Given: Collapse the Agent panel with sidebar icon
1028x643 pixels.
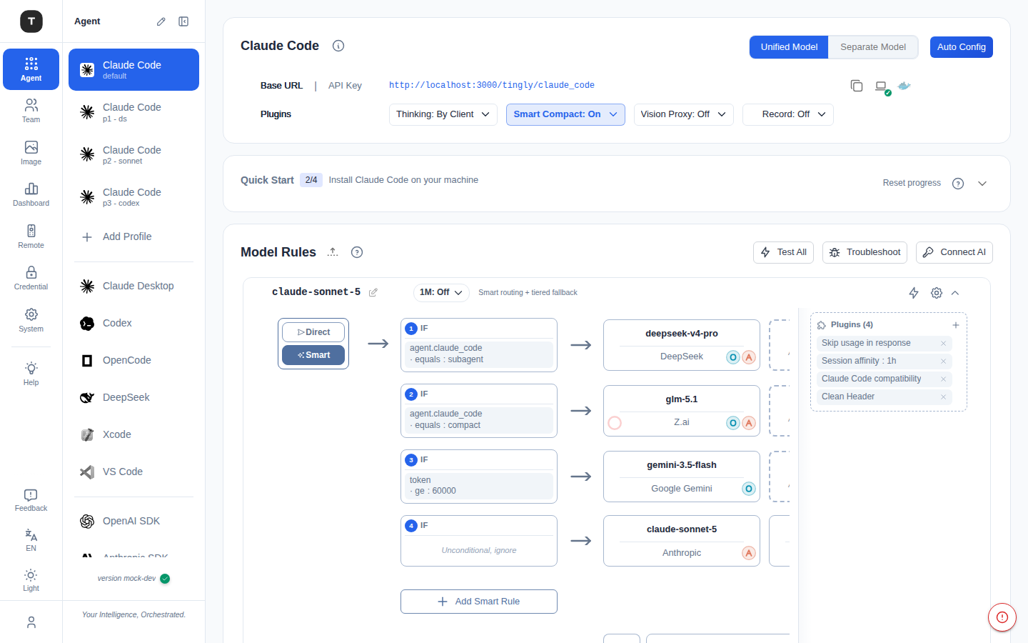Looking at the screenshot, I should (183, 21).
